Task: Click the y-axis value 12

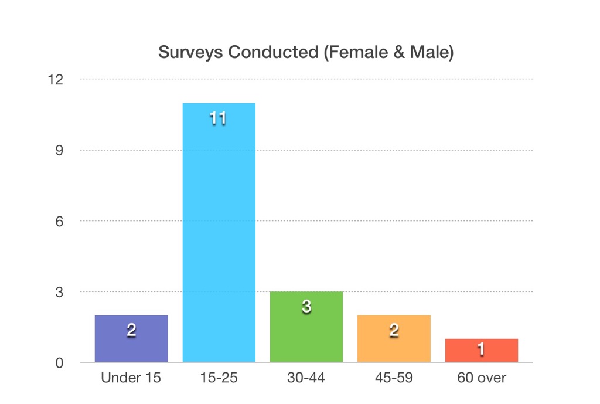Action: (x=56, y=79)
